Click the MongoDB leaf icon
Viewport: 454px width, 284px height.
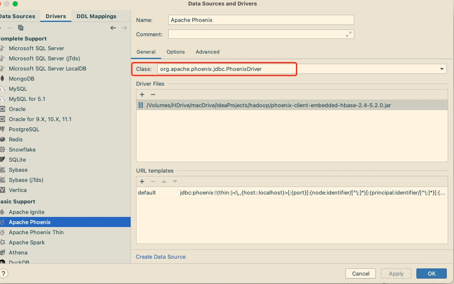2,78
